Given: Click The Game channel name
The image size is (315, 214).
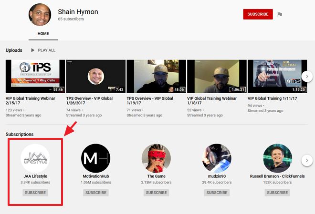Looking at the screenshot, I should [x=156, y=176].
